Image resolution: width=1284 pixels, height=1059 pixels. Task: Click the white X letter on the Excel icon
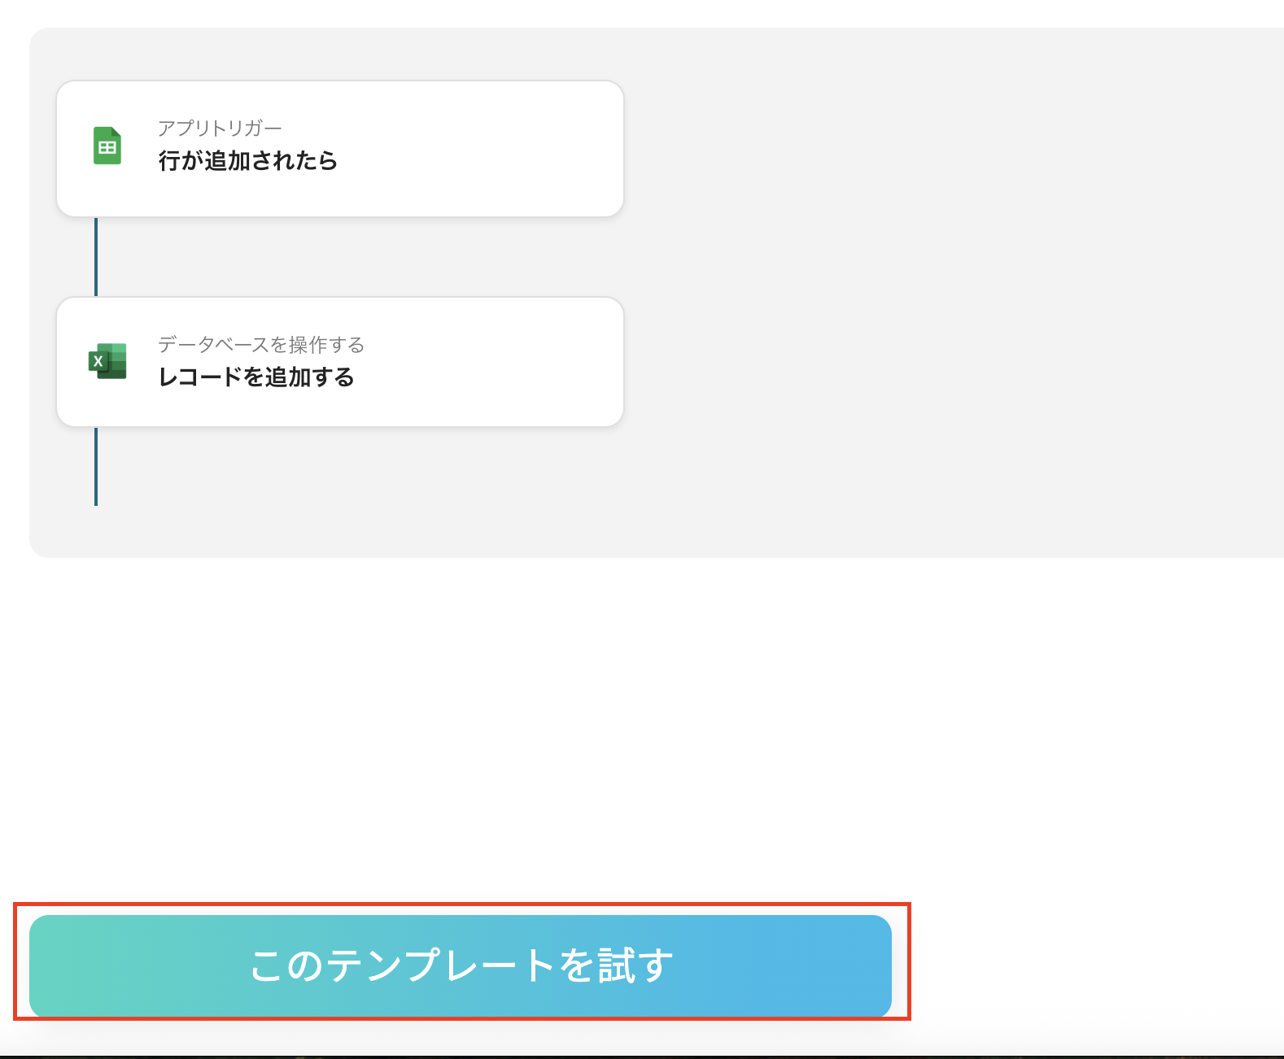98,362
